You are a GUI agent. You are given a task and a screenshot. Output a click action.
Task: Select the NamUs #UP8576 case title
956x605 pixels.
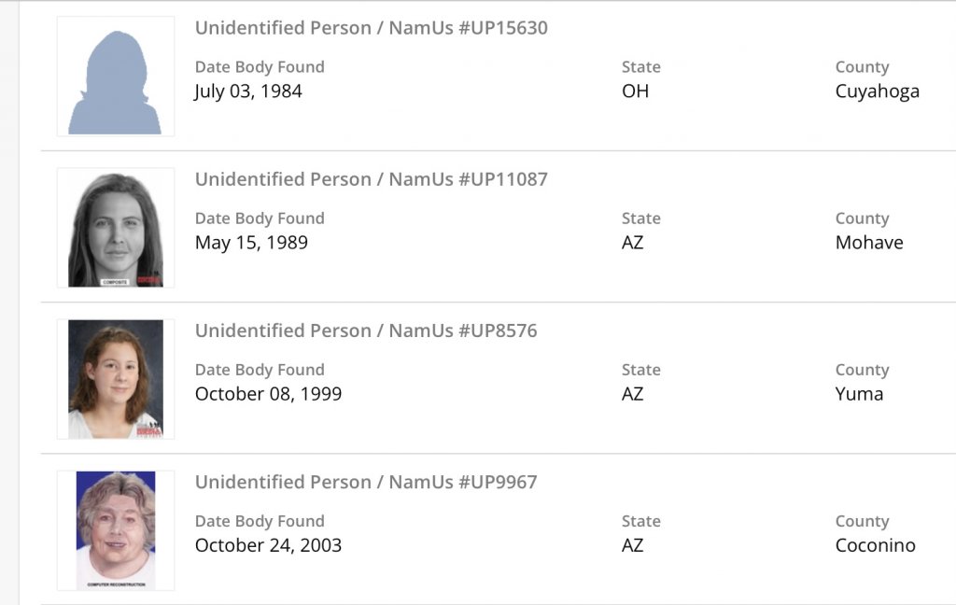tap(366, 331)
